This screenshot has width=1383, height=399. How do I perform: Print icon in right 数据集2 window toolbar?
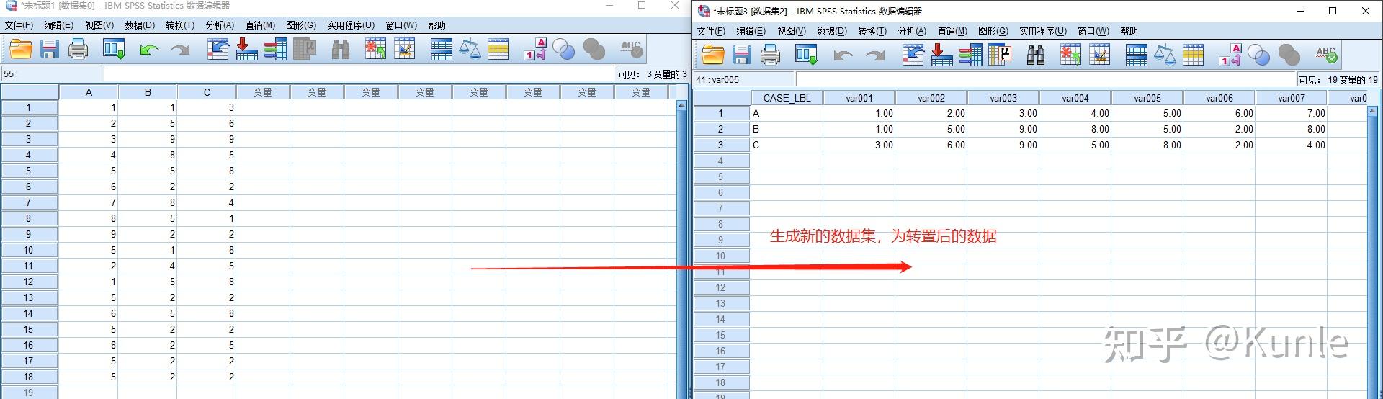coord(770,55)
